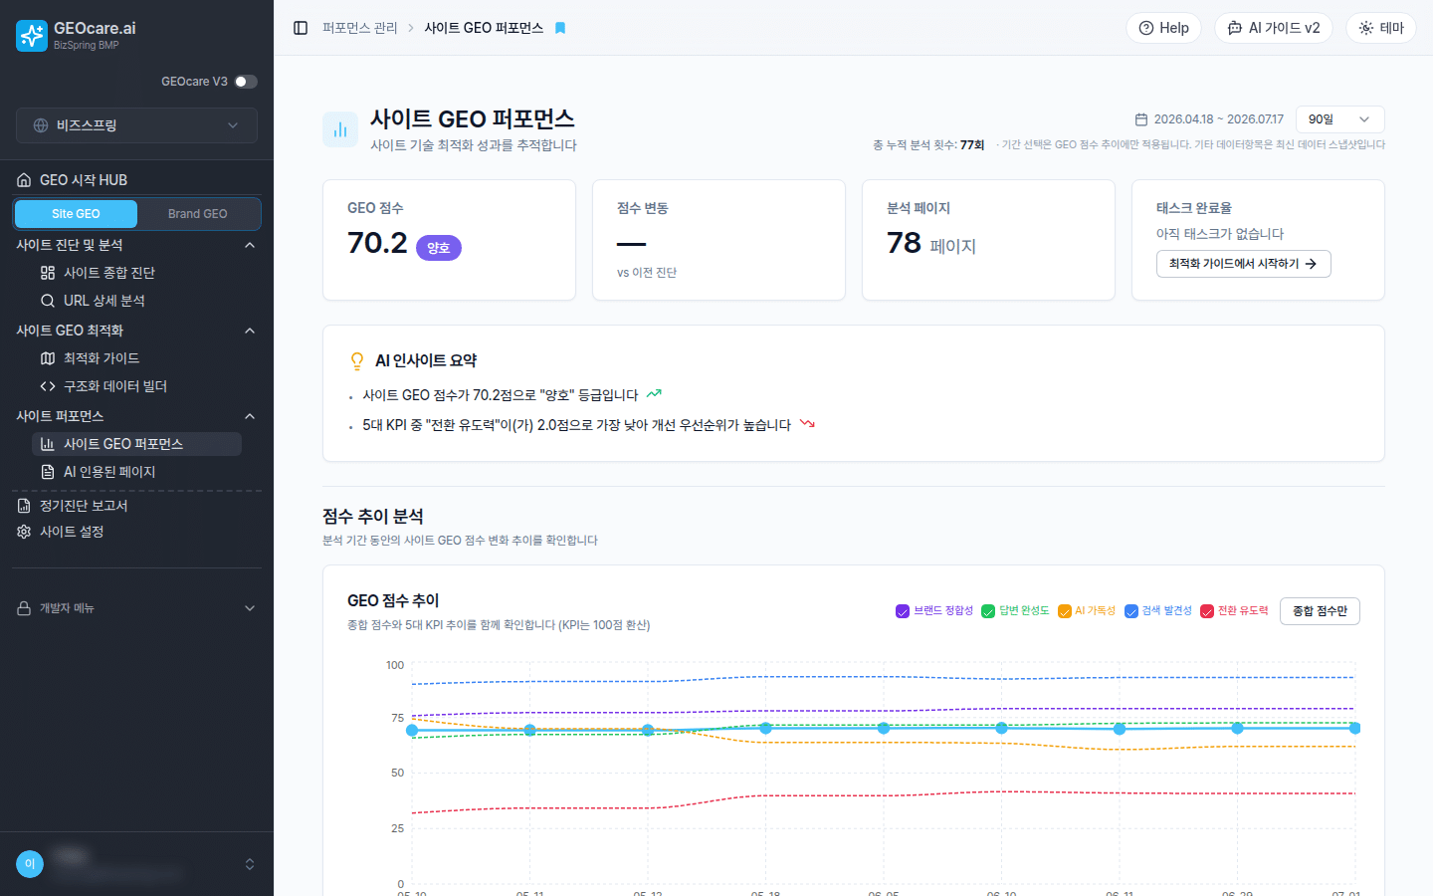Uncheck 전환 유도력 legend checkbox
The image size is (1433, 896).
1207,611
